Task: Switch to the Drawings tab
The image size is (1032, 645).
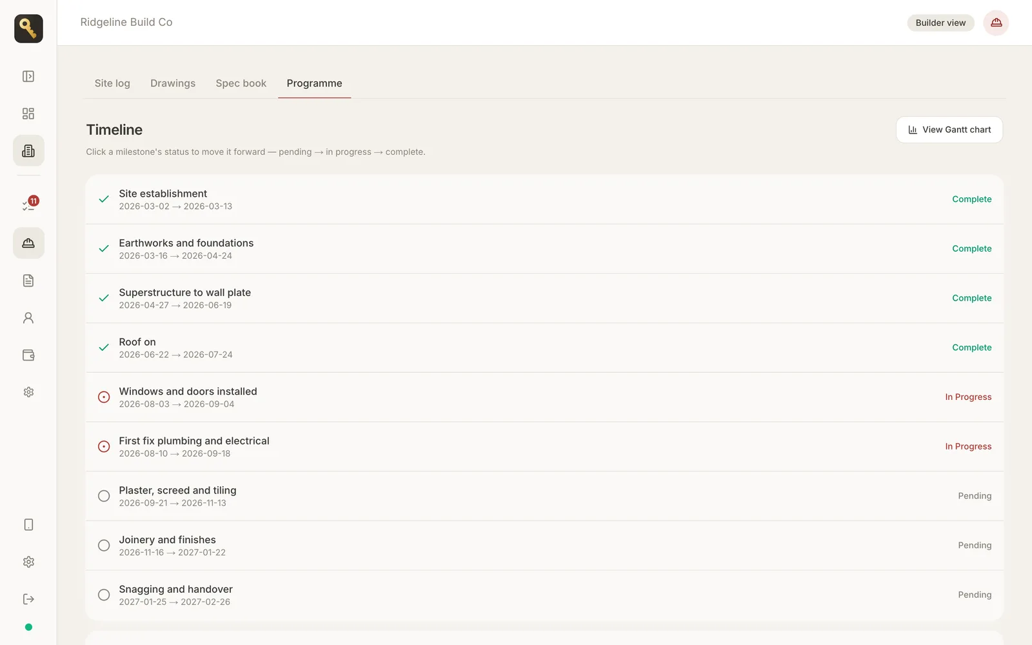Action: (173, 83)
